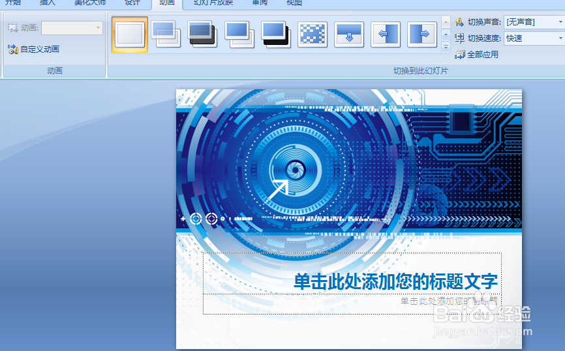
Task: Open the 动画 animation combo box
Action: click(x=72, y=28)
